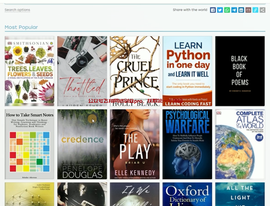The width and height of the screenshot is (270, 206).
Task: Copy page link with chain icon
Action: (255, 10)
